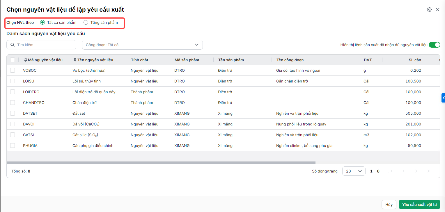Click the search magnifier icon
Screen dimensions: 445x212
pyautogui.click(x=12, y=45)
